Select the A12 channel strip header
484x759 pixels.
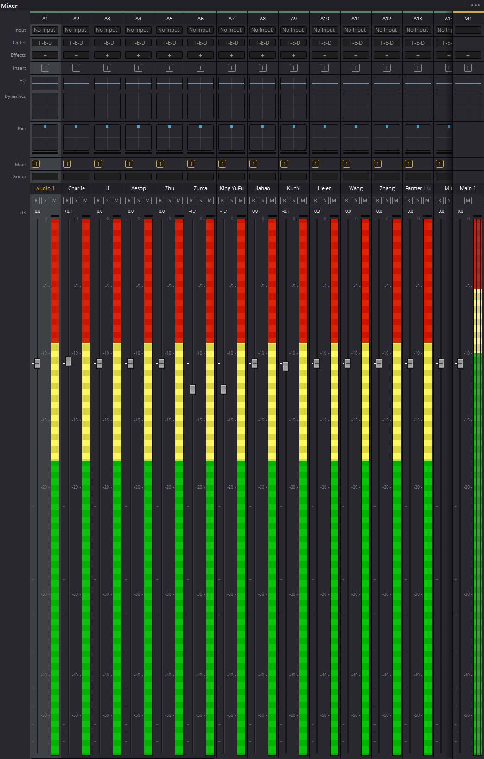(387, 19)
